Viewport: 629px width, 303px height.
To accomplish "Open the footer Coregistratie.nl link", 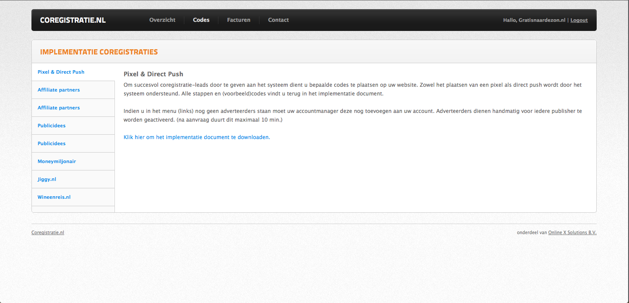I will (48, 232).
